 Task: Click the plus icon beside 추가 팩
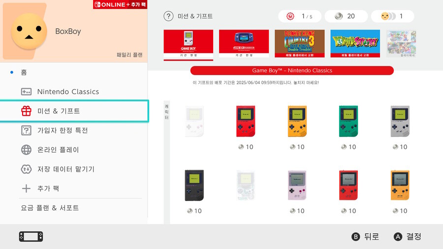(x=26, y=188)
